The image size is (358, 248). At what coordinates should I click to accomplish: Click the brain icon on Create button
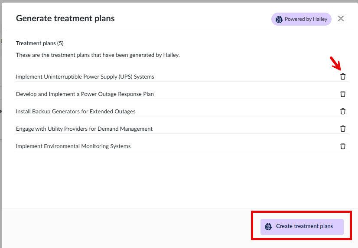point(268,226)
